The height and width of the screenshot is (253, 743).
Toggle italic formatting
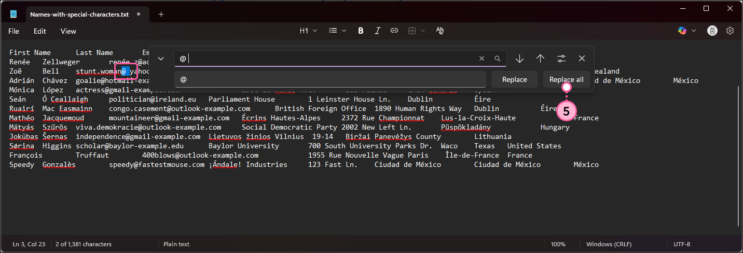pos(377,31)
